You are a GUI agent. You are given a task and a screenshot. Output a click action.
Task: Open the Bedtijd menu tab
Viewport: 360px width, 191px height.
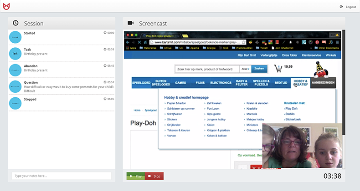tap(281, 83)
